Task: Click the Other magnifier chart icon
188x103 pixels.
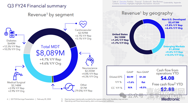Action: 70,87
